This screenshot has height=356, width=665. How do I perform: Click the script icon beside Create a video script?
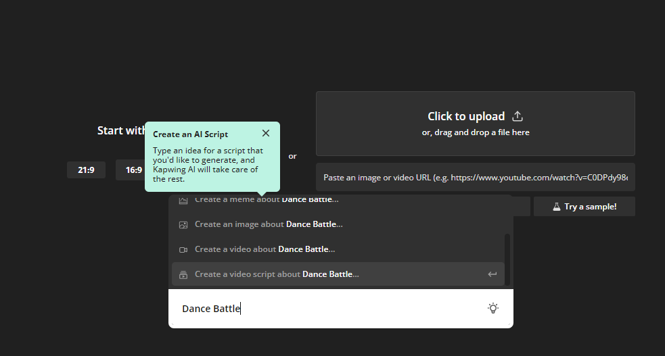click(183, 274)
